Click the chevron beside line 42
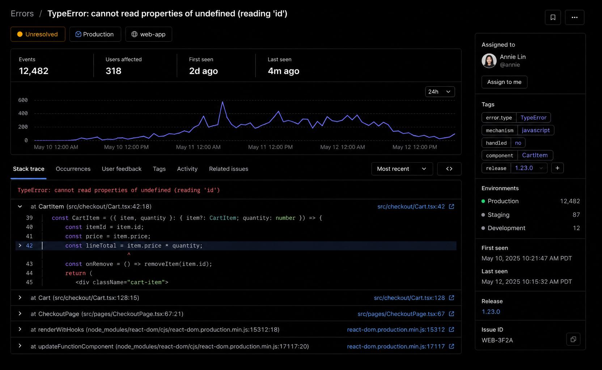This screenshot has width=602, height=370. pos(20,245)
